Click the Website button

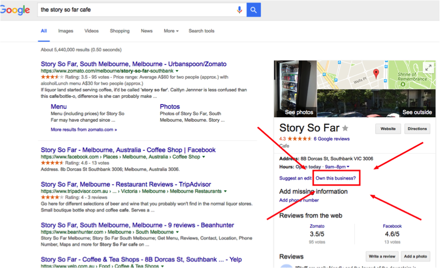388,129
